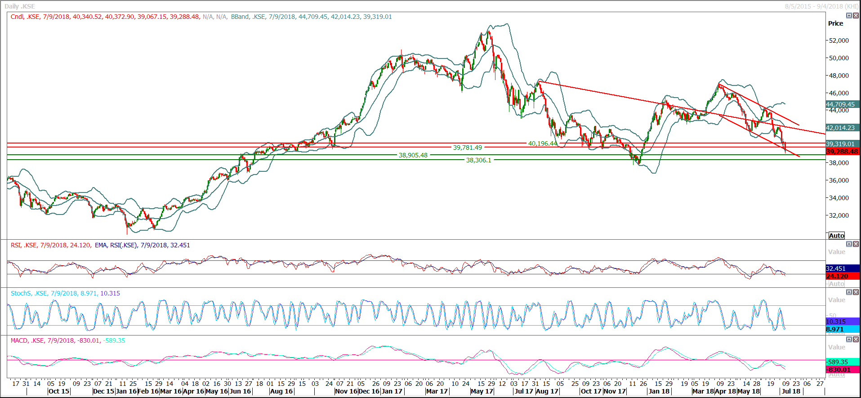Click the 48,000 price axis tick label
The image size is (861, 398).
(x=839, y=76)
